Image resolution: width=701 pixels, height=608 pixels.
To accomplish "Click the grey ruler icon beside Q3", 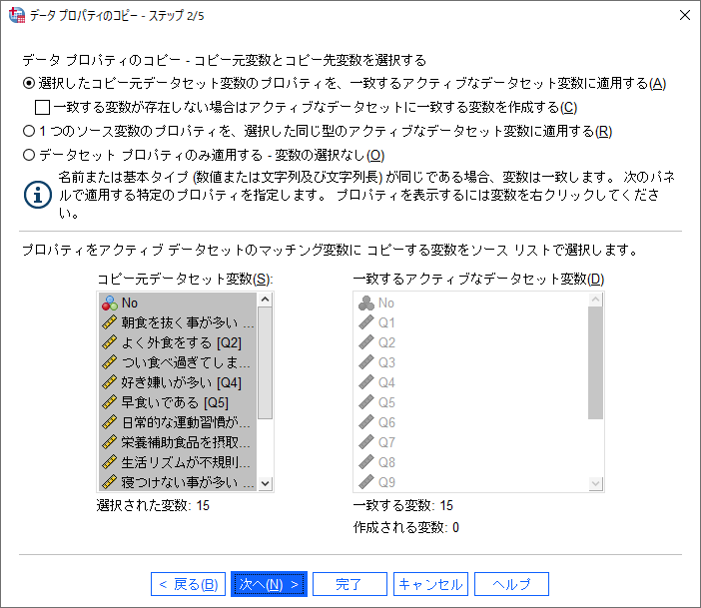I will [x=366, y=362].
